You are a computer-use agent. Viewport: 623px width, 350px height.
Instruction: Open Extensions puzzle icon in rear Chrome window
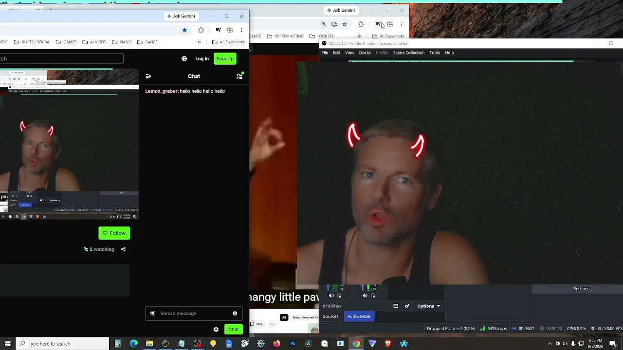[361, 24]
